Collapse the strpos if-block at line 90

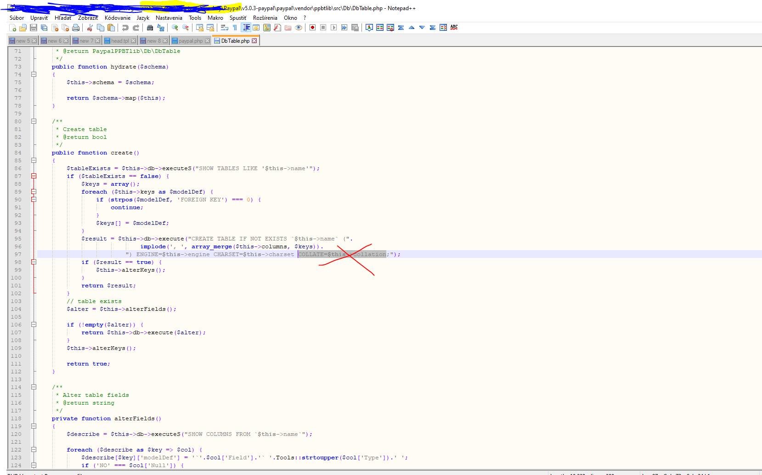(34, 200)
